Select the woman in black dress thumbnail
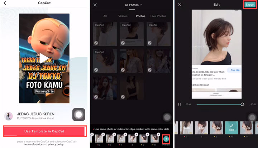The height and width of the screenshot is (148, 258). (x=132, y=88)
